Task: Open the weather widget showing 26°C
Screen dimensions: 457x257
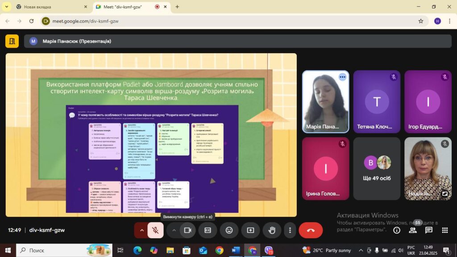Action: (327, 250)
